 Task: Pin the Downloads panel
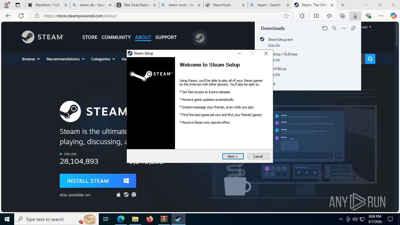353,28
